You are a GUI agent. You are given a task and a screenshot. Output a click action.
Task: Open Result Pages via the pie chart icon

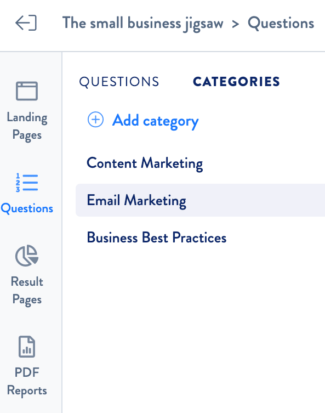pyautogui.click(x=27, y=256)
